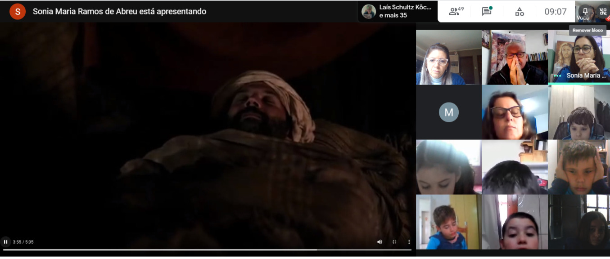The height and width of the screenshot is (259, 610).
Task: Open the video player's three-dot options menu
Action: 409,242
